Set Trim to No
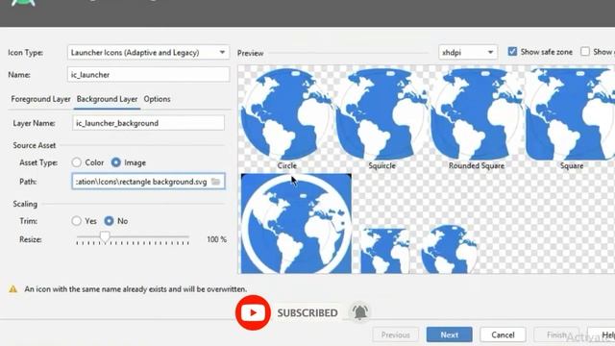This screenshot has height=346, width=615. pyautogui.click(x=109, y=221)
